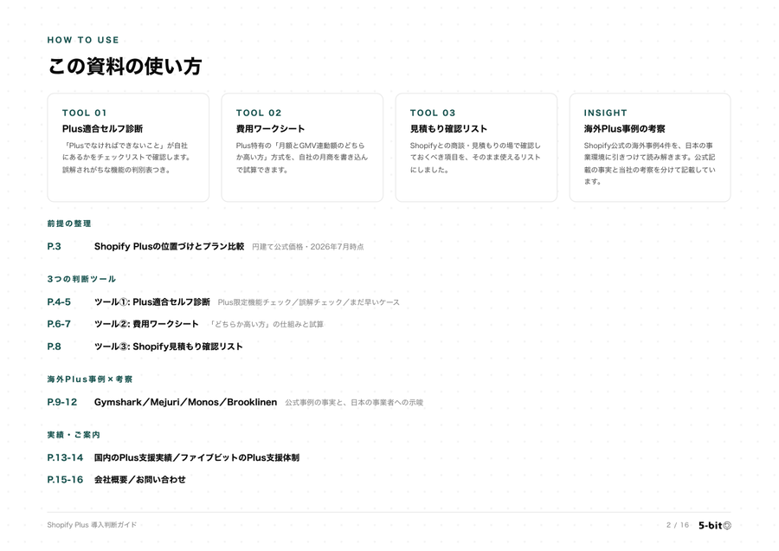Image resolution: width=779 pixels, height=551 pixels.
Task: Click the INSIGHT label
Action: tap(606, 113)
